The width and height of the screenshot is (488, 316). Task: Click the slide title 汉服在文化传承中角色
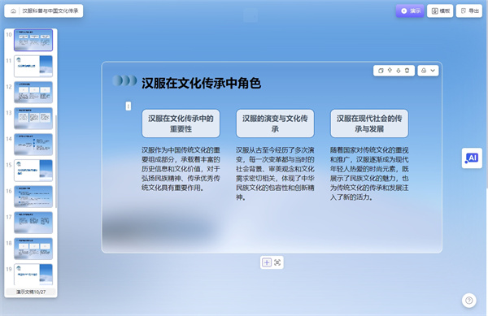click(201, 83)
